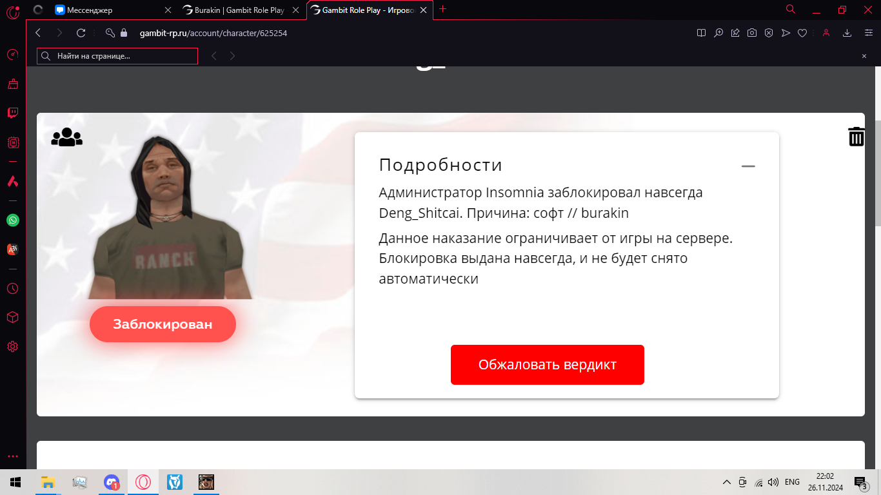Screen dimensions: 881x495
Task: Expand the system tray hidden icons
Action: coord(726,482)
